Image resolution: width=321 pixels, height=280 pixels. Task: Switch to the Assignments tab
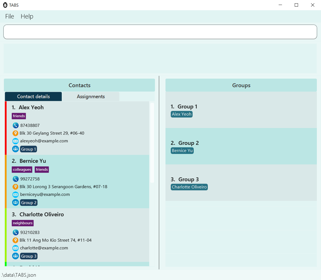(x=91, y=97)
